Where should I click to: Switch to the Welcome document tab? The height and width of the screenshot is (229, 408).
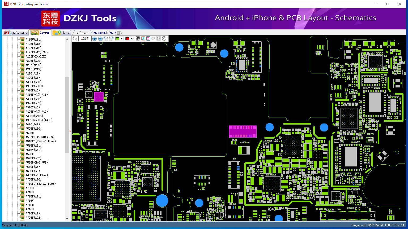(82, 33)
